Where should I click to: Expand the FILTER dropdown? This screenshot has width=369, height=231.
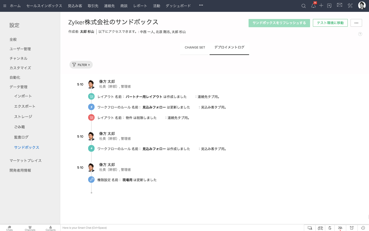coord(81,65)
